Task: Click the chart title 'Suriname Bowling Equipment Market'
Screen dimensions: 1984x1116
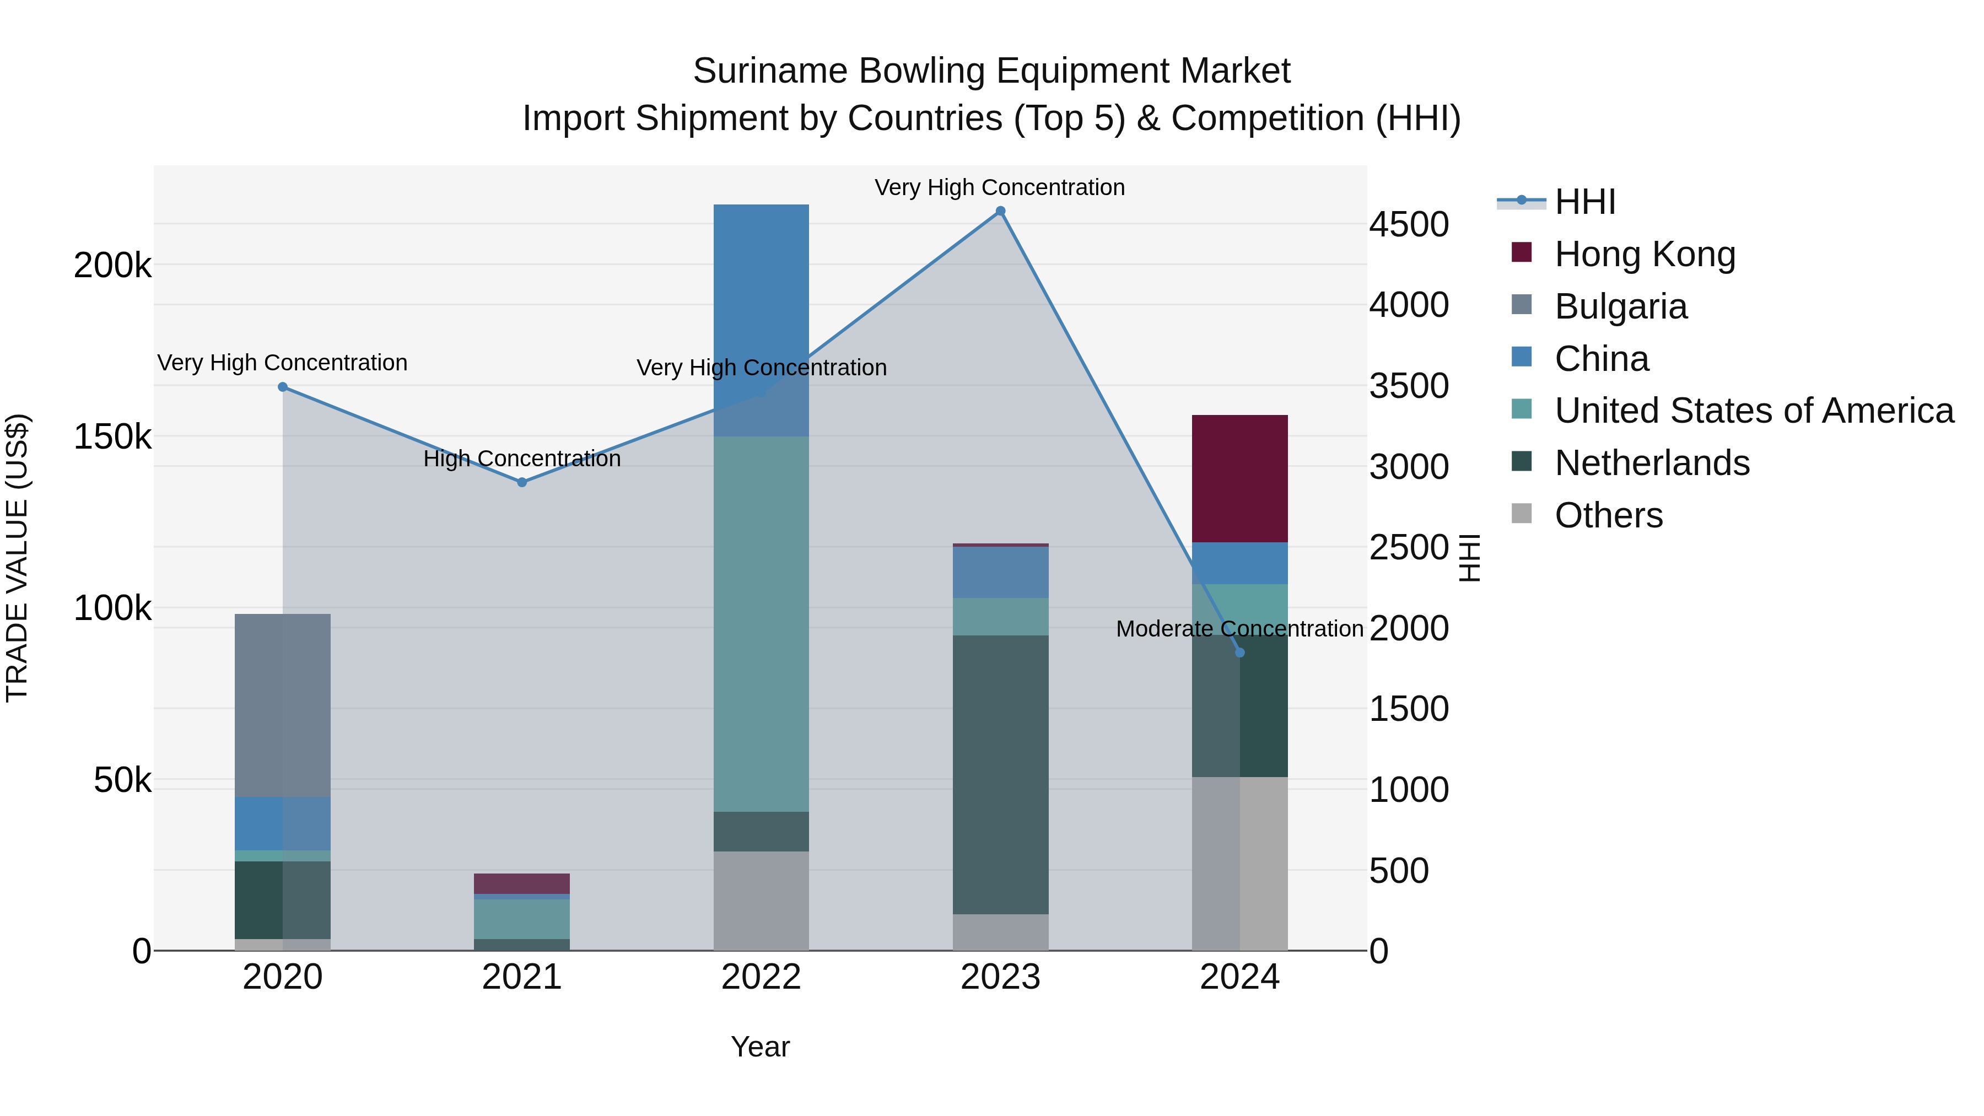Action: click(991, 71)
